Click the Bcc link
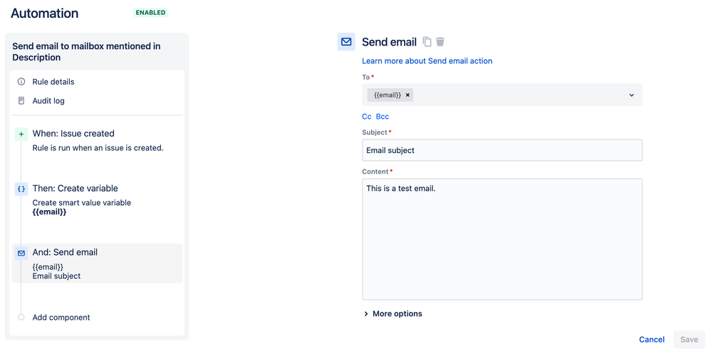This screenshot has height=356, width=711. coord(383,116)
